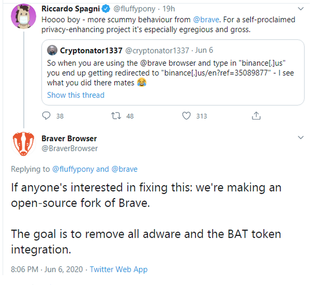
Task: Open the chevron menu next to @fluffypony timestamp
Action: pyautogui.click(x=300, y=8)
